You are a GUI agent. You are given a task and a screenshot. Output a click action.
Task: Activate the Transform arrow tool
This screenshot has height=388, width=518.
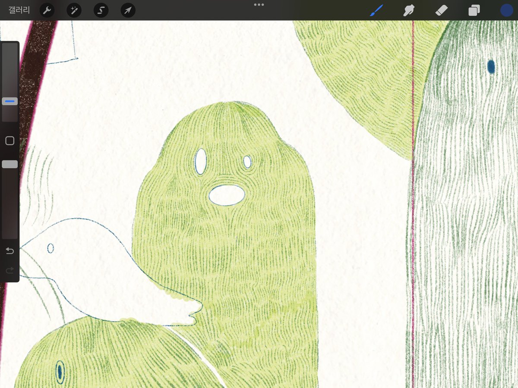pyautogui.click(x=128, y=10)
